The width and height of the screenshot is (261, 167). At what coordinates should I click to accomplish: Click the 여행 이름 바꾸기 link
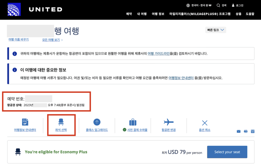coord(18,40)
